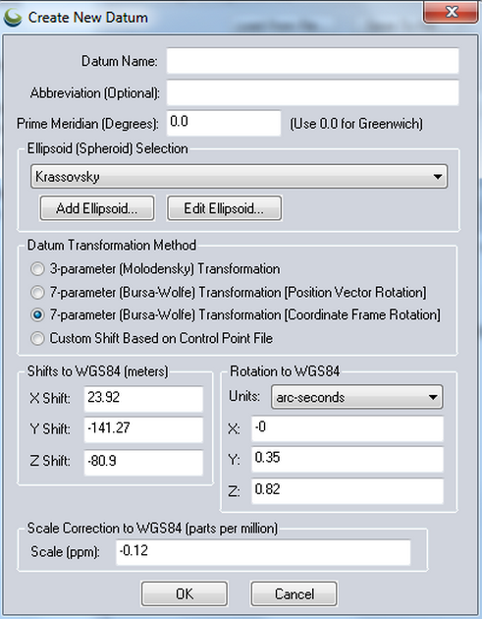482x619 pixels.
Task: Click the Cancel button
Action: [x=294, y=593]
